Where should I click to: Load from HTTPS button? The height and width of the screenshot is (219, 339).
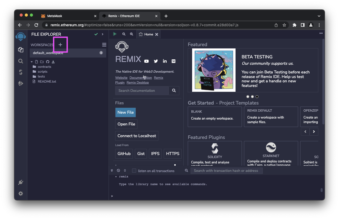[173, 153]
